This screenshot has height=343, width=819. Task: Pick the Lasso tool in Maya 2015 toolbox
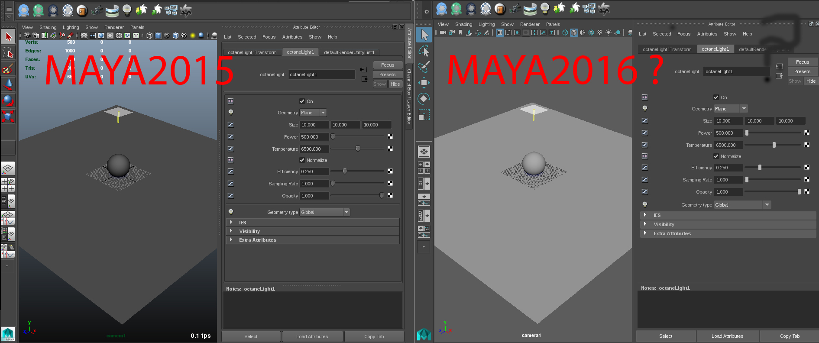click(8, 52)
